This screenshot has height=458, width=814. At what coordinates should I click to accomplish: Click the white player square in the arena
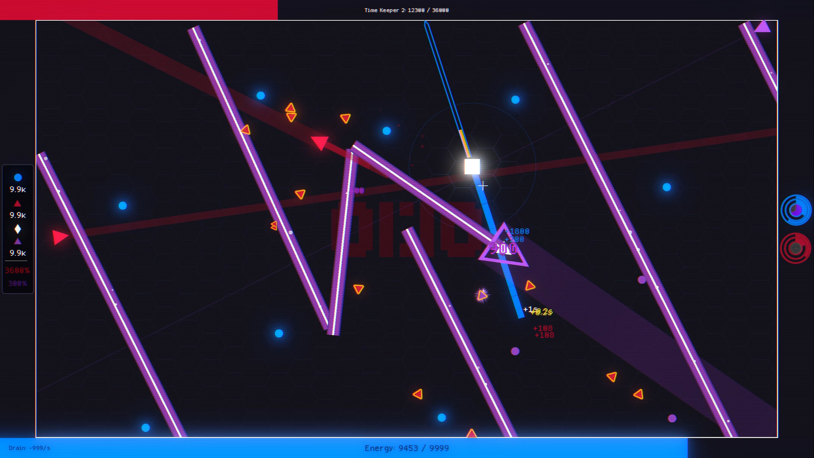point(472,167)
